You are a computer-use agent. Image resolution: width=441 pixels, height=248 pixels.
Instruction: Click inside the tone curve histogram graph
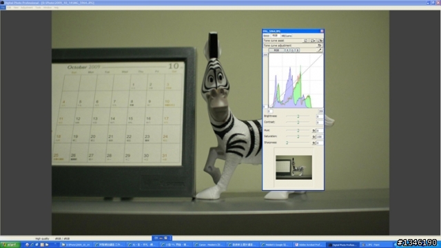[x=296, y=81]
